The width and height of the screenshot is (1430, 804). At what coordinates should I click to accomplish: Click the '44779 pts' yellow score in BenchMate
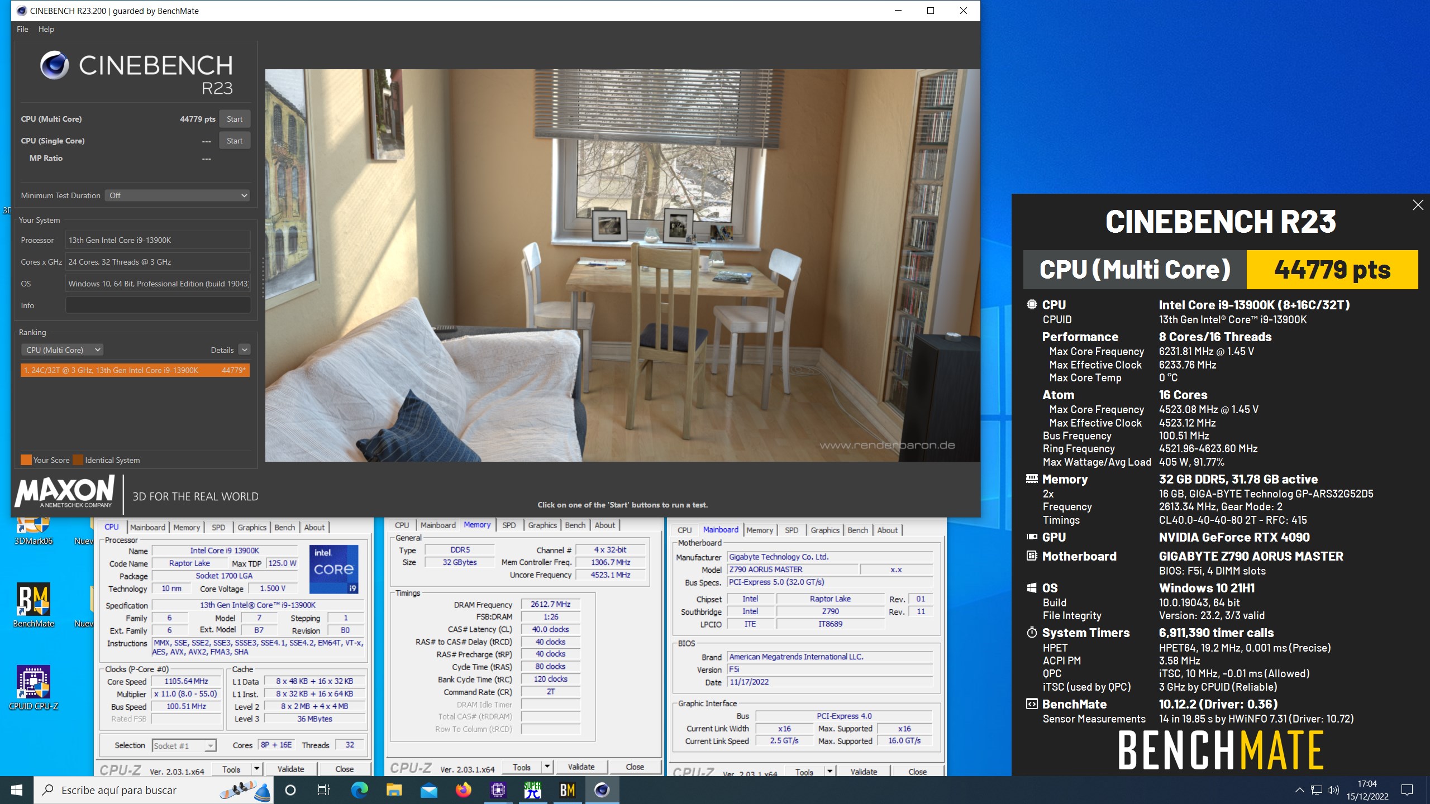1332,270
